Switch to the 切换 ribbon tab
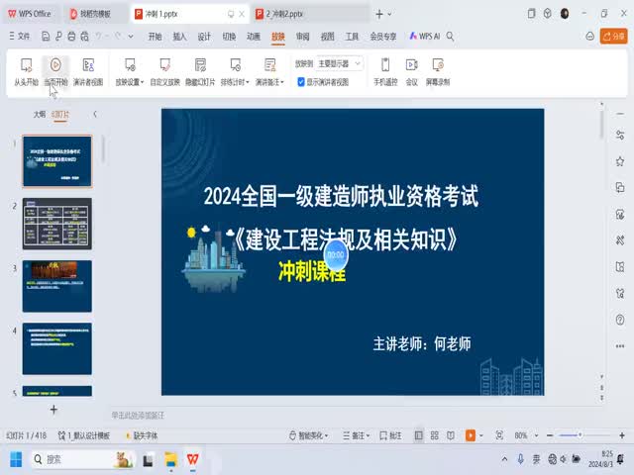The image size is (634, 475). [229, 37]
